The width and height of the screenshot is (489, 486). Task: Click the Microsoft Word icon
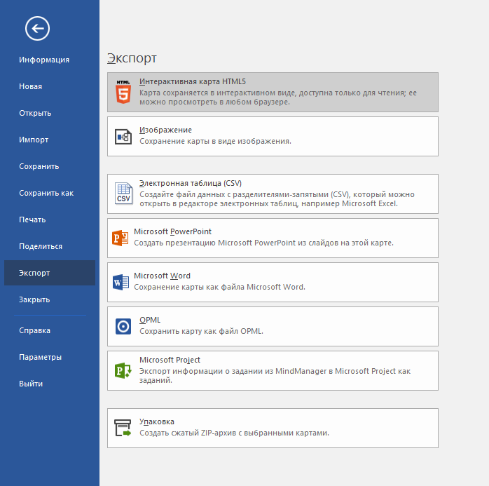coord(120,282)
